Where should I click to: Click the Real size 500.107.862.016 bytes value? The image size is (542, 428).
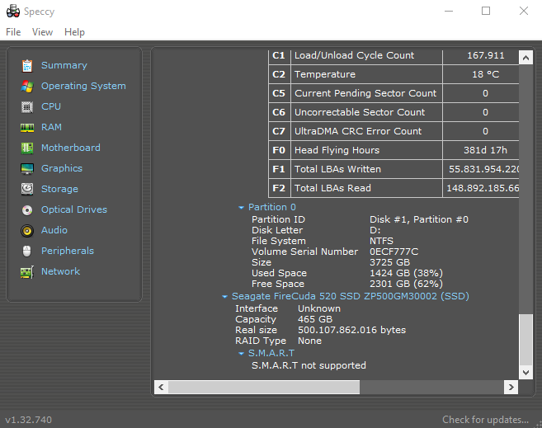tap(352, 330)
